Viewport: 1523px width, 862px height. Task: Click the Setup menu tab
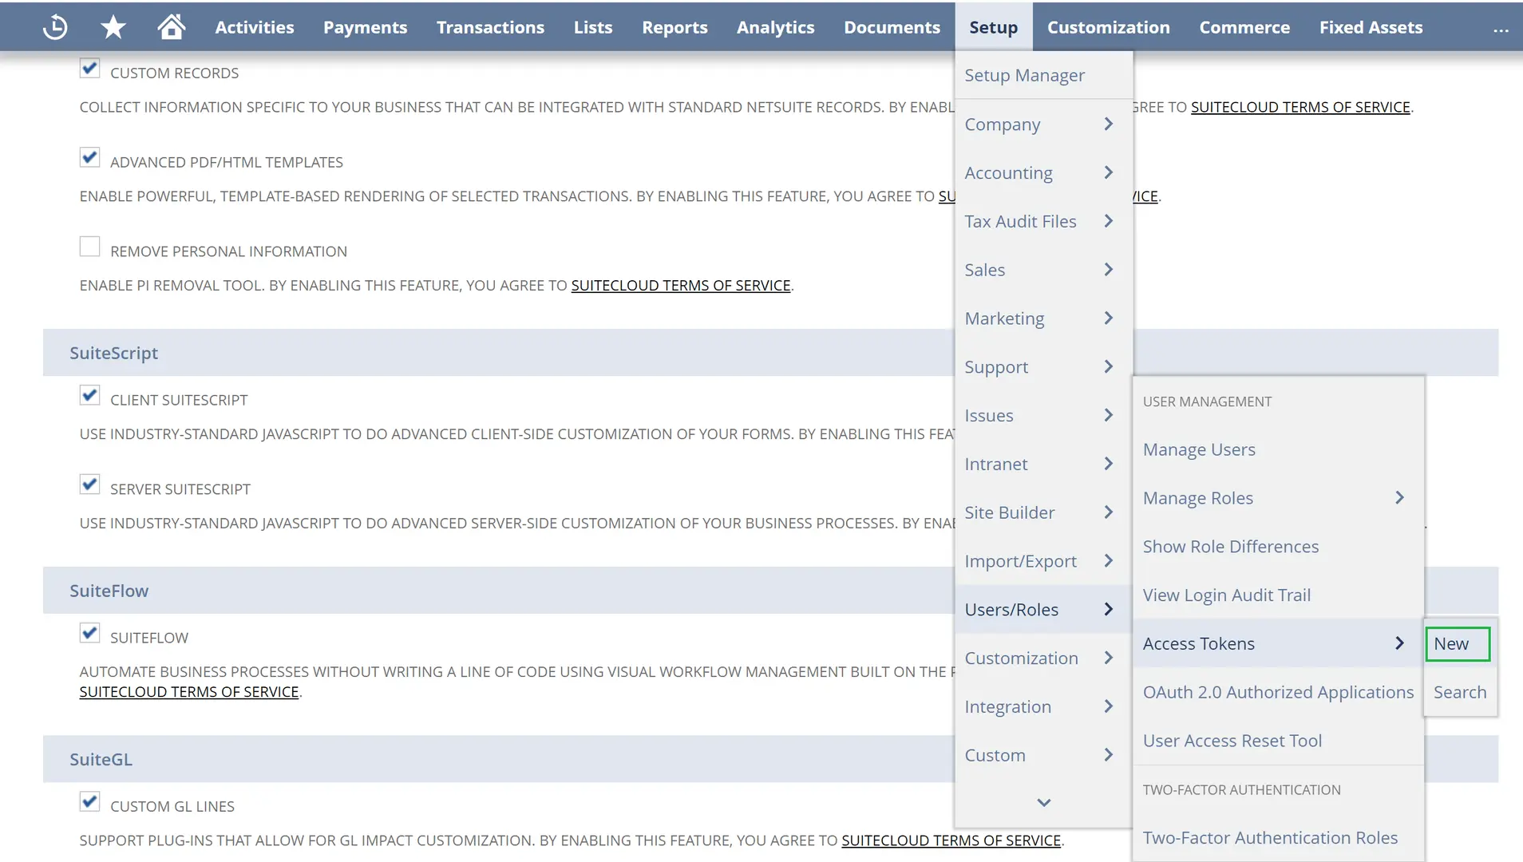pos(993,27)
